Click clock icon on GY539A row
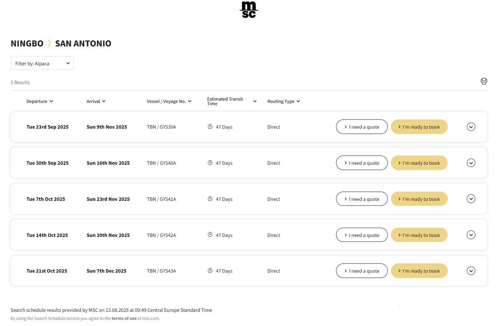Image resolution: width=496 pixels, height=326 pixels. pos(210,127)
